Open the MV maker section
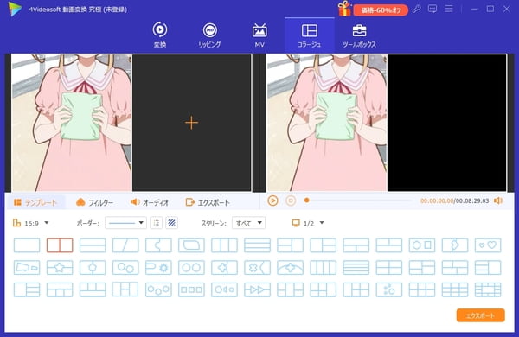Viewport: 519px width, 337px height. point(259,35)
